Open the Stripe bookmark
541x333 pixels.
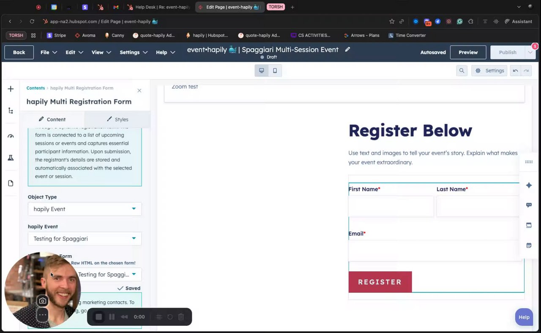[56, 35]
